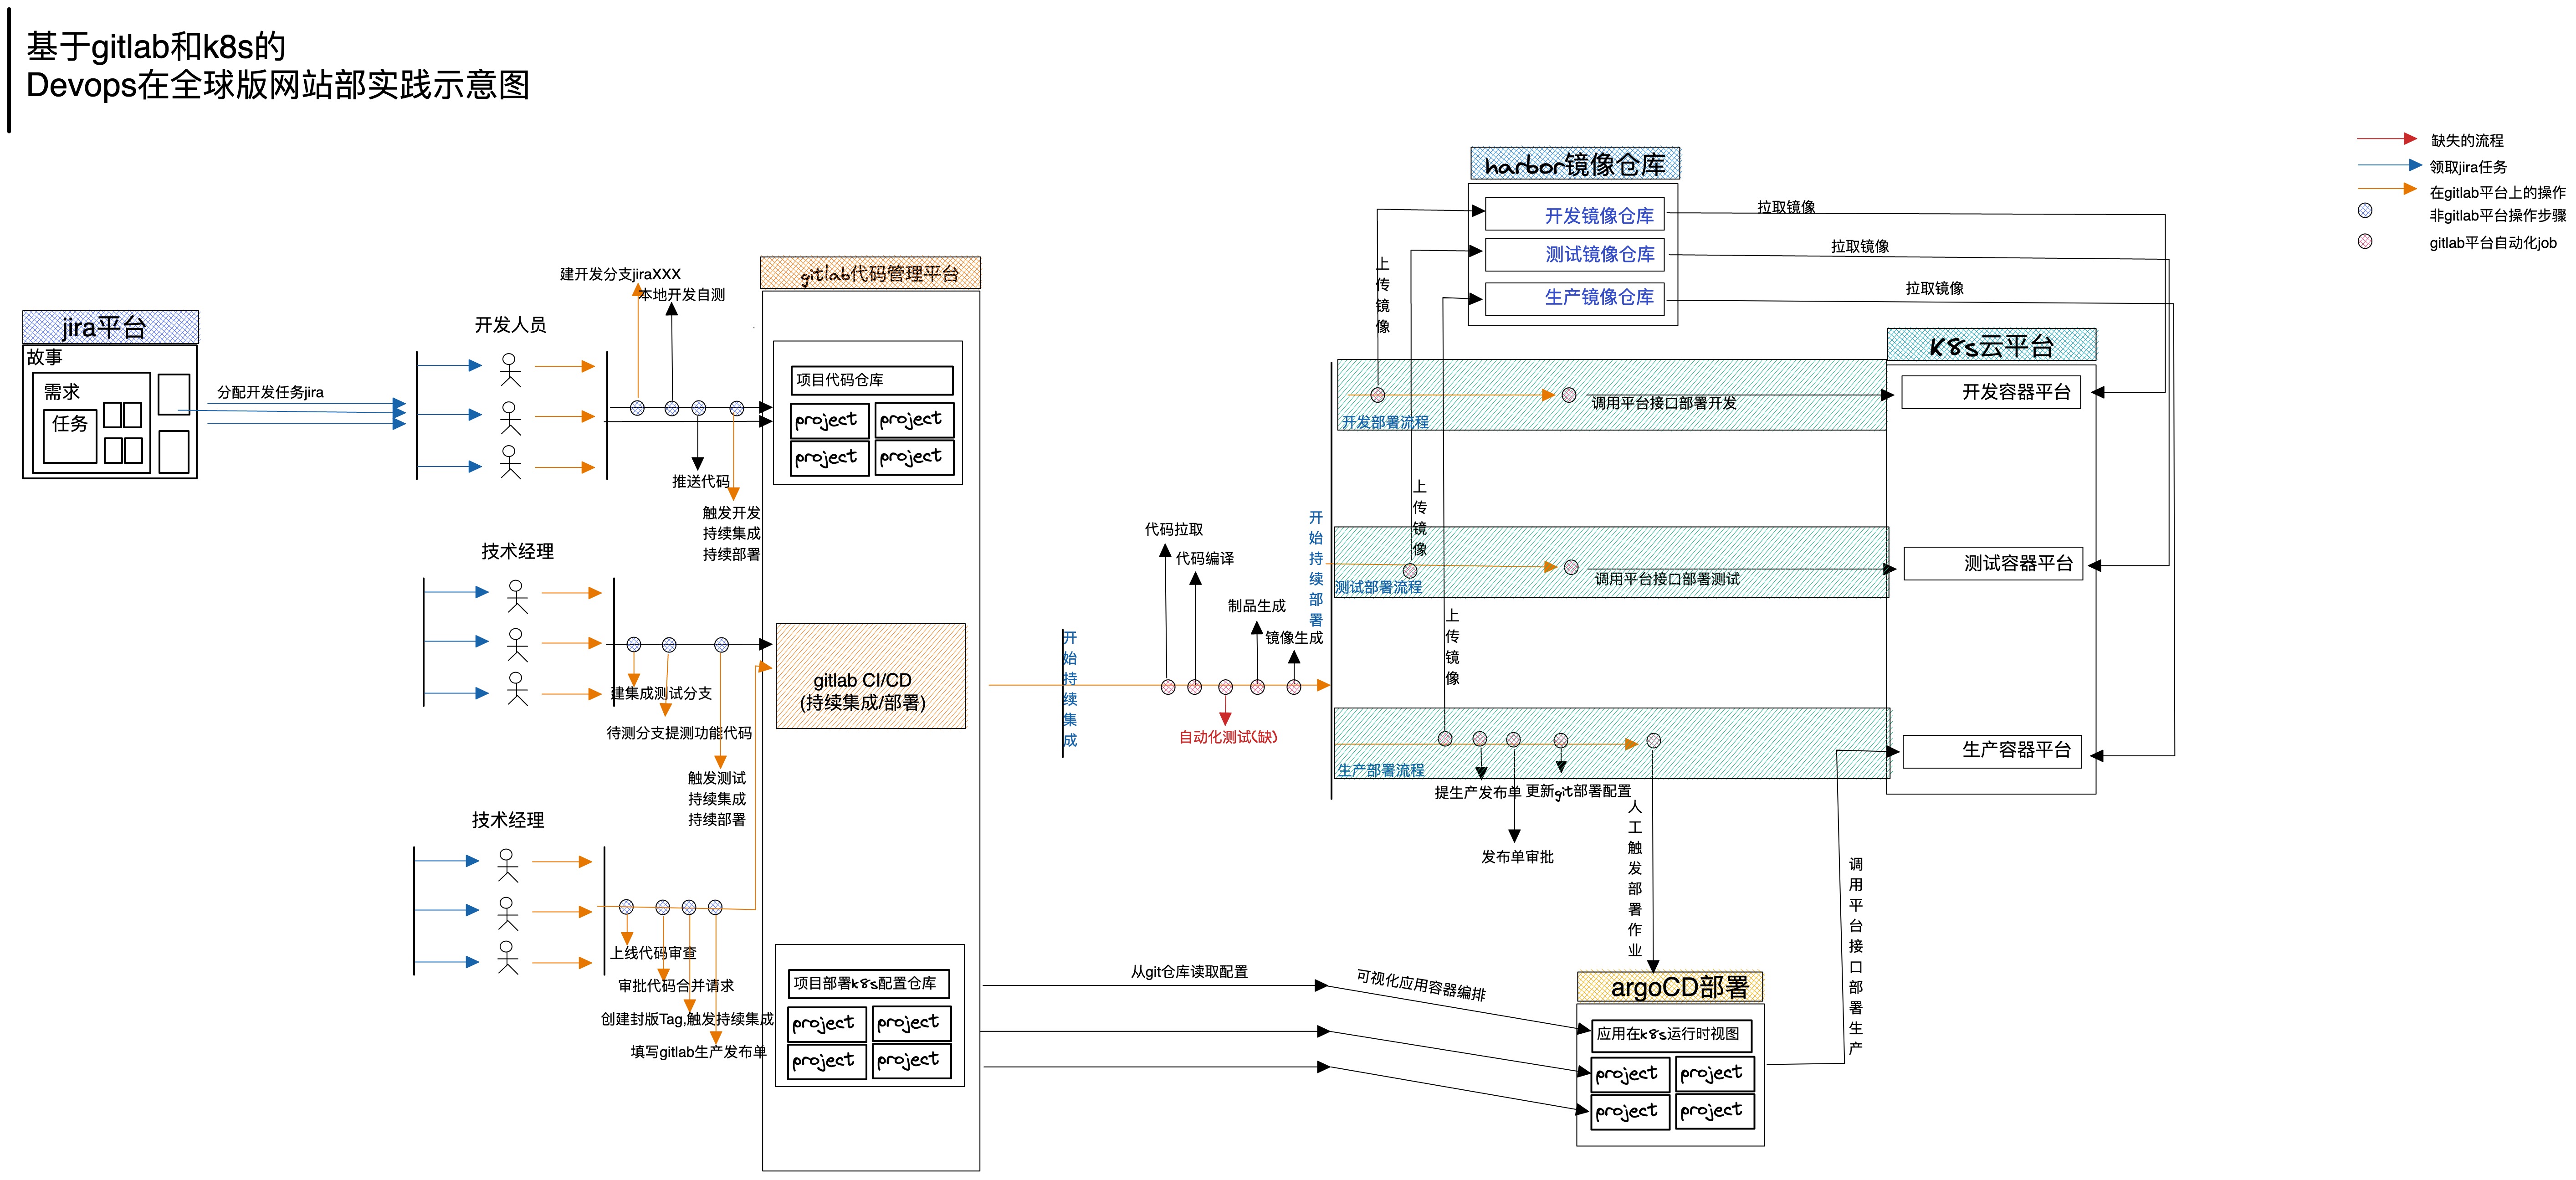Click the 镜像生成 label
This screenshot has height=1180, width=2576.
pos(1294,638)
